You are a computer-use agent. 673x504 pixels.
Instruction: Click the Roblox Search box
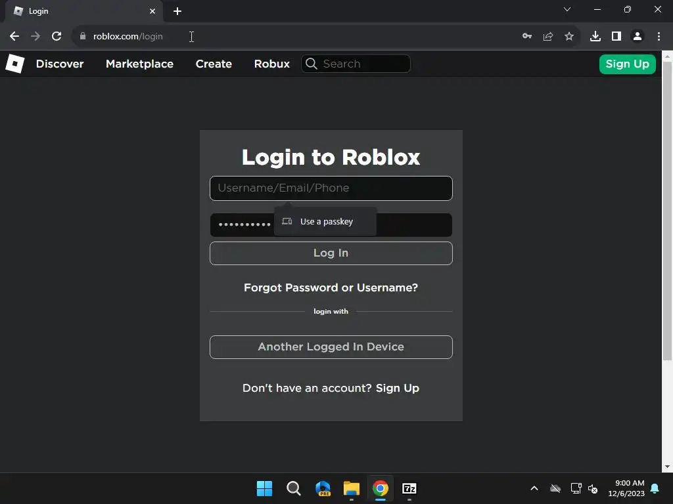pyautogui.click(x=356, y=64)
